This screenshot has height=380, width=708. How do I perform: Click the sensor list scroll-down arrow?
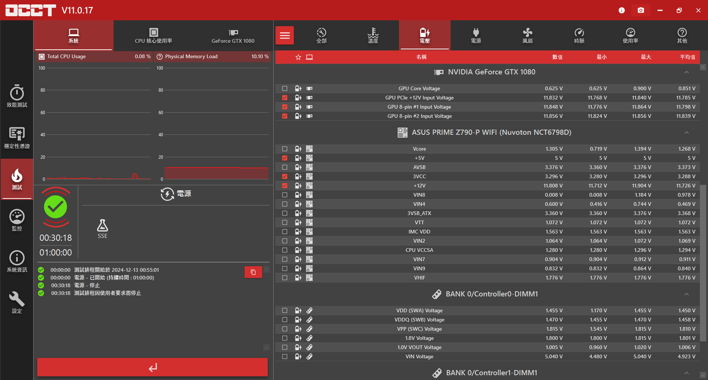[703, 375]
